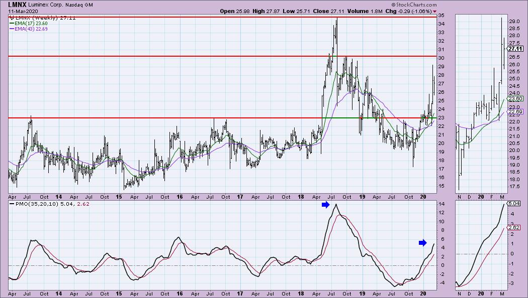Click the 'Open 25.98' value
This screenshot has width=528, height=298.
pos(235,11)
